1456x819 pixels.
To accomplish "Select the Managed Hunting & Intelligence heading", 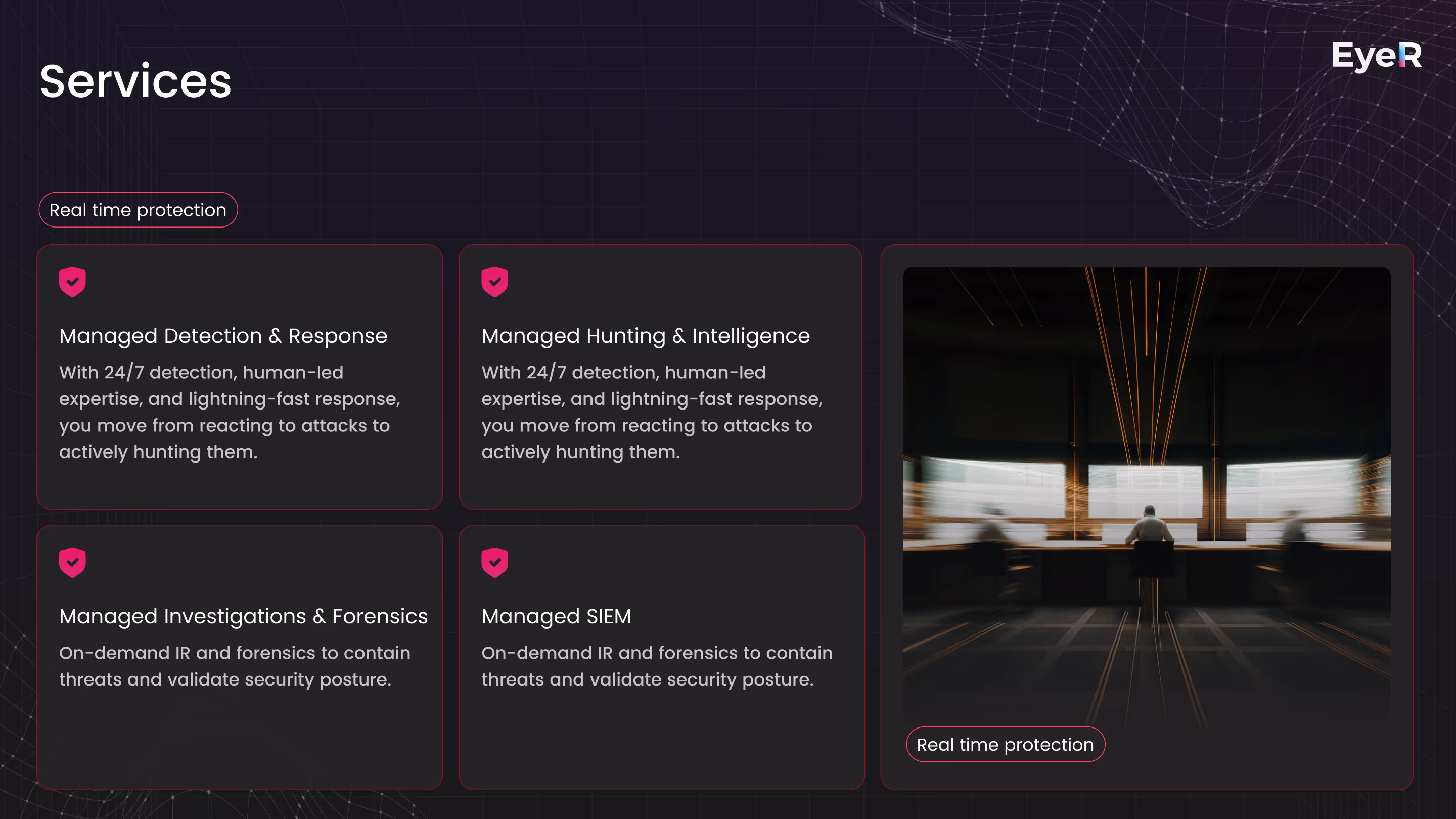I will [646, 336].
